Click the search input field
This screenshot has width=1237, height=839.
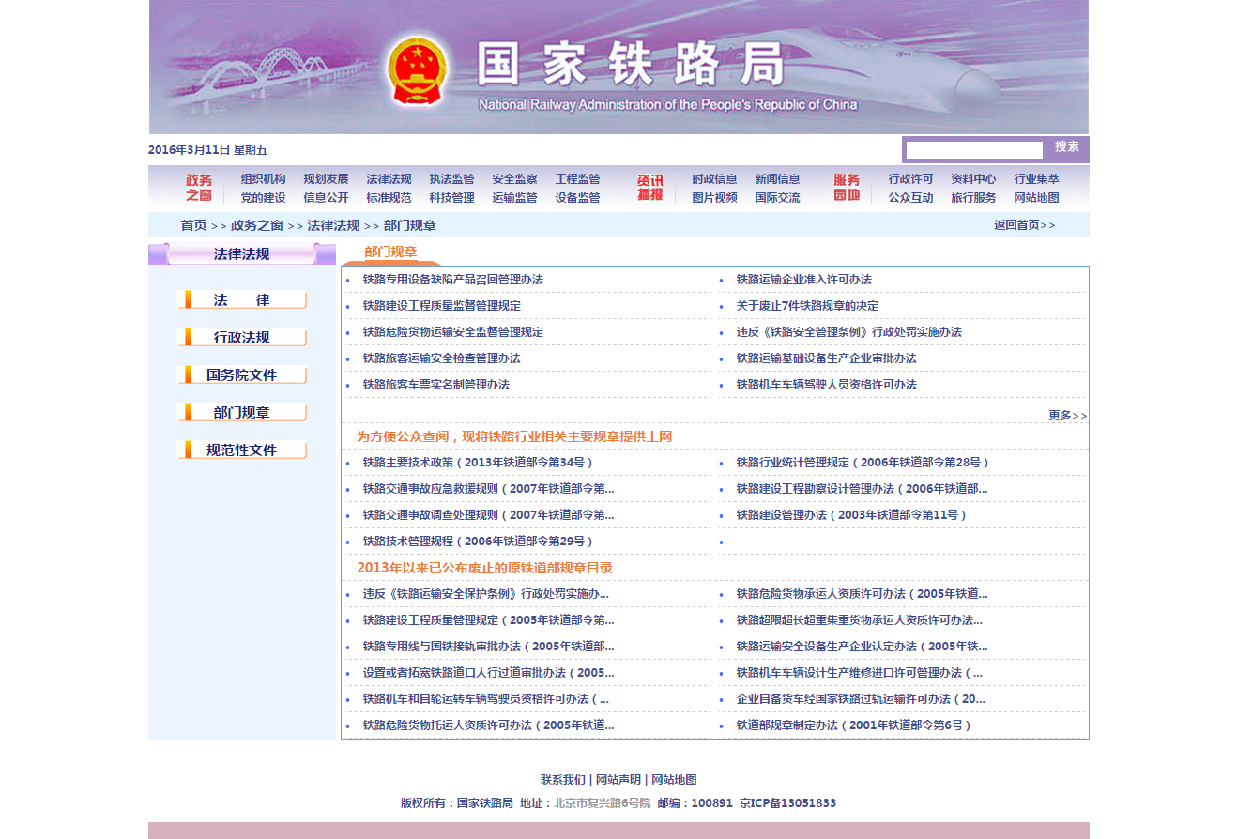(974, 150)
